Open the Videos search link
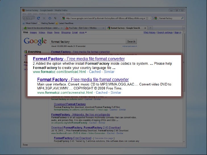This screenshot has height=155, width=207. tap(42, 32)
